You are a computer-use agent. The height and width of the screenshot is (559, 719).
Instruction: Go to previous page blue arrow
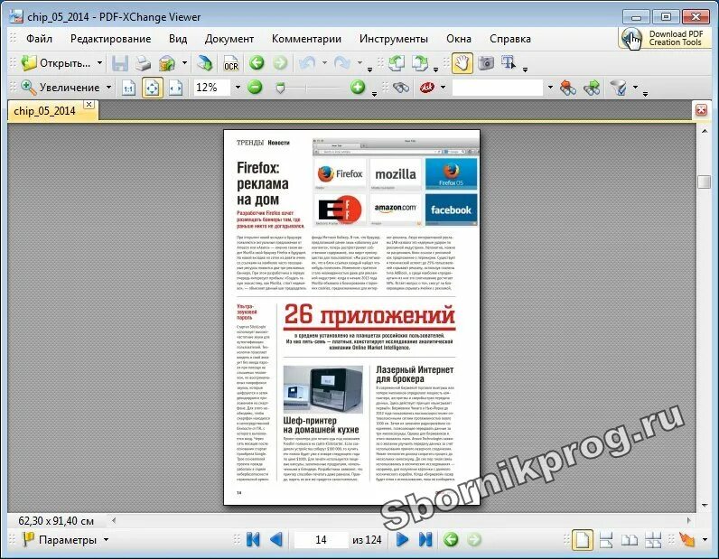276,540
